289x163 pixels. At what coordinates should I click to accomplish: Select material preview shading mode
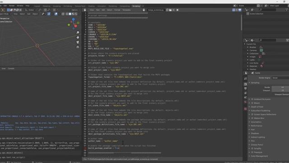(73, 14)
